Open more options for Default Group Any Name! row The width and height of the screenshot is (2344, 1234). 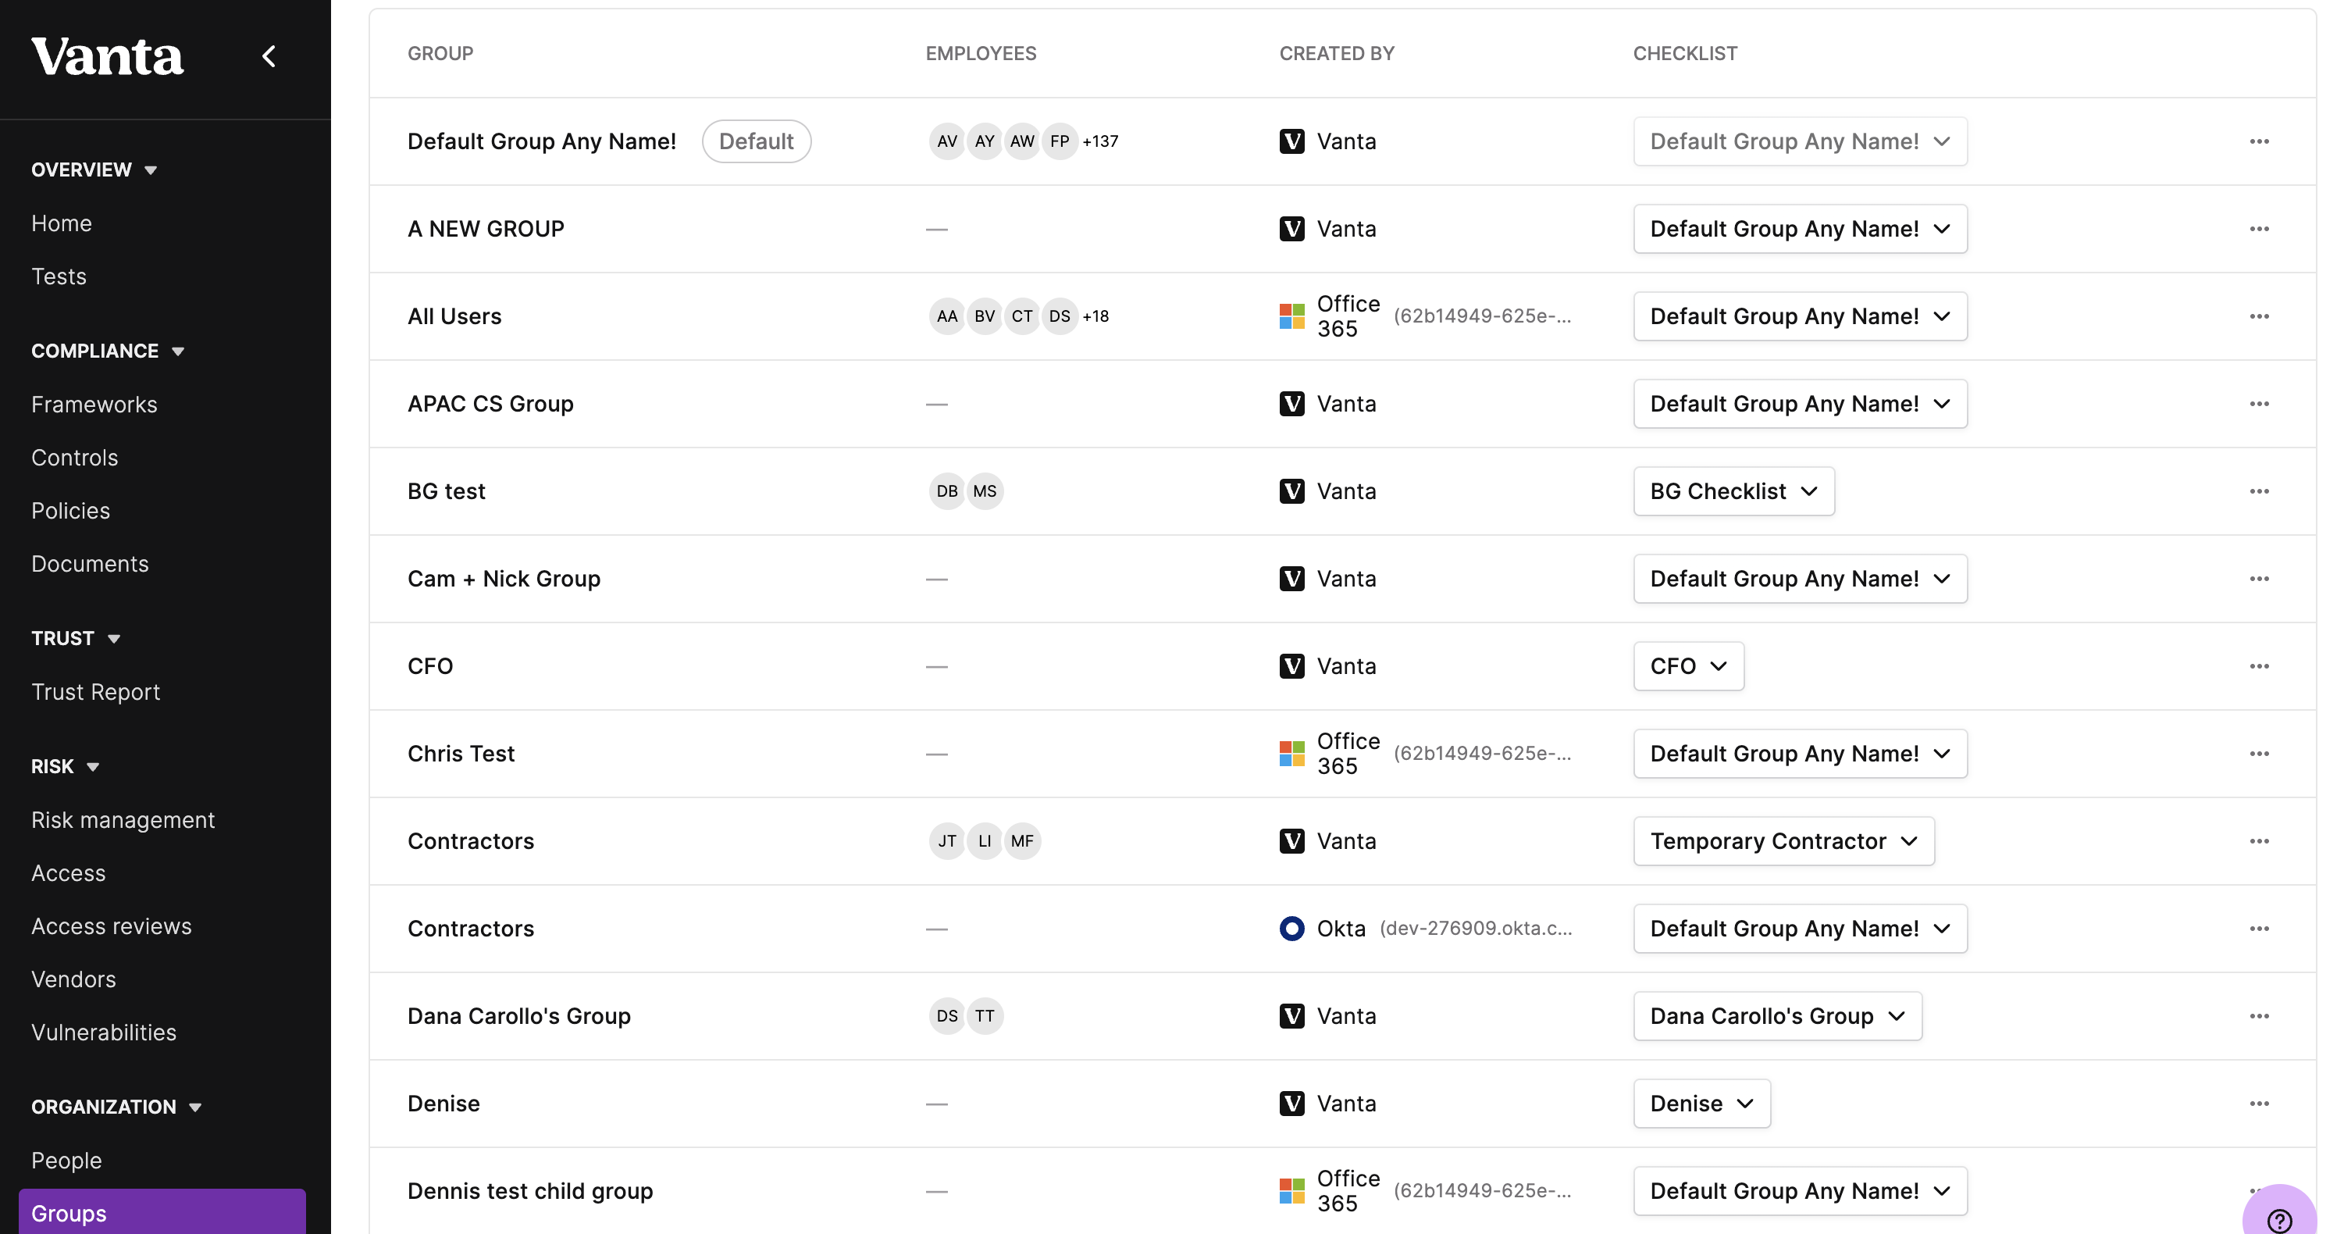(x=2258, y=141)
